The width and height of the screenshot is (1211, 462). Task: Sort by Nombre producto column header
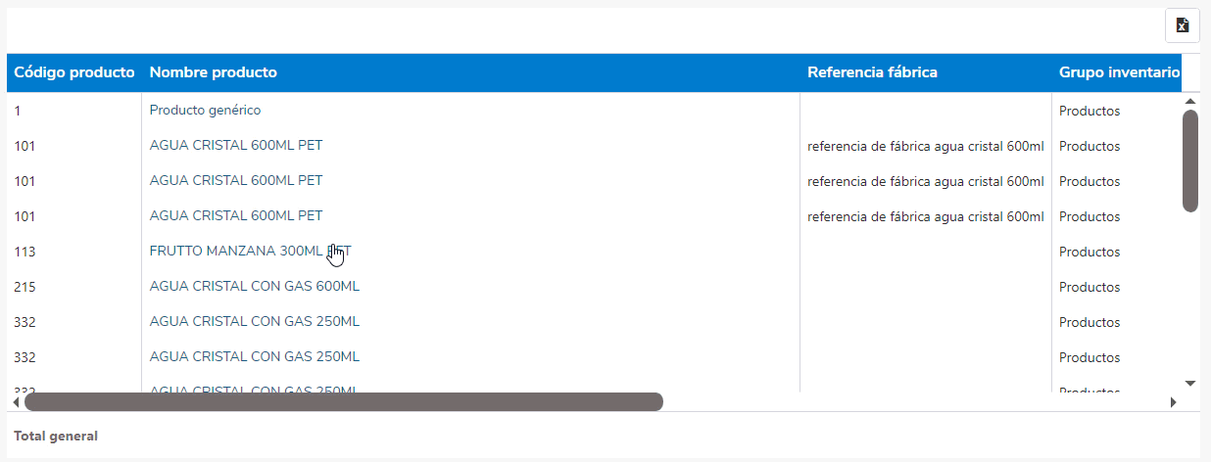[213, 72]
